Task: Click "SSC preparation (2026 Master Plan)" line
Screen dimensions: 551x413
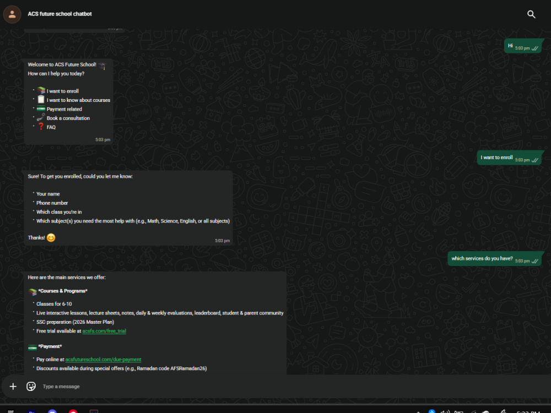Action: [75, 322]
